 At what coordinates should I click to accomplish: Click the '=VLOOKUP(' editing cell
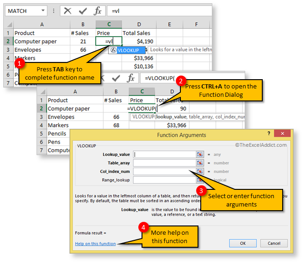142,109
